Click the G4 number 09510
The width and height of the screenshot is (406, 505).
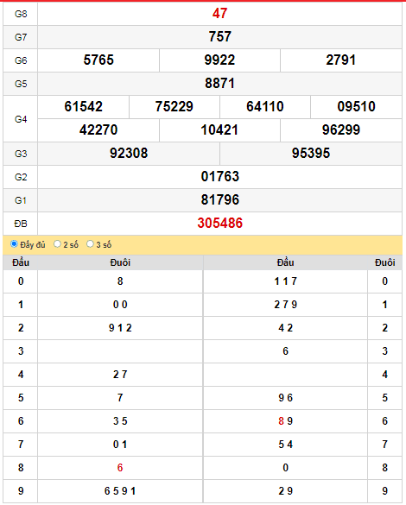(x=357, y=106)
